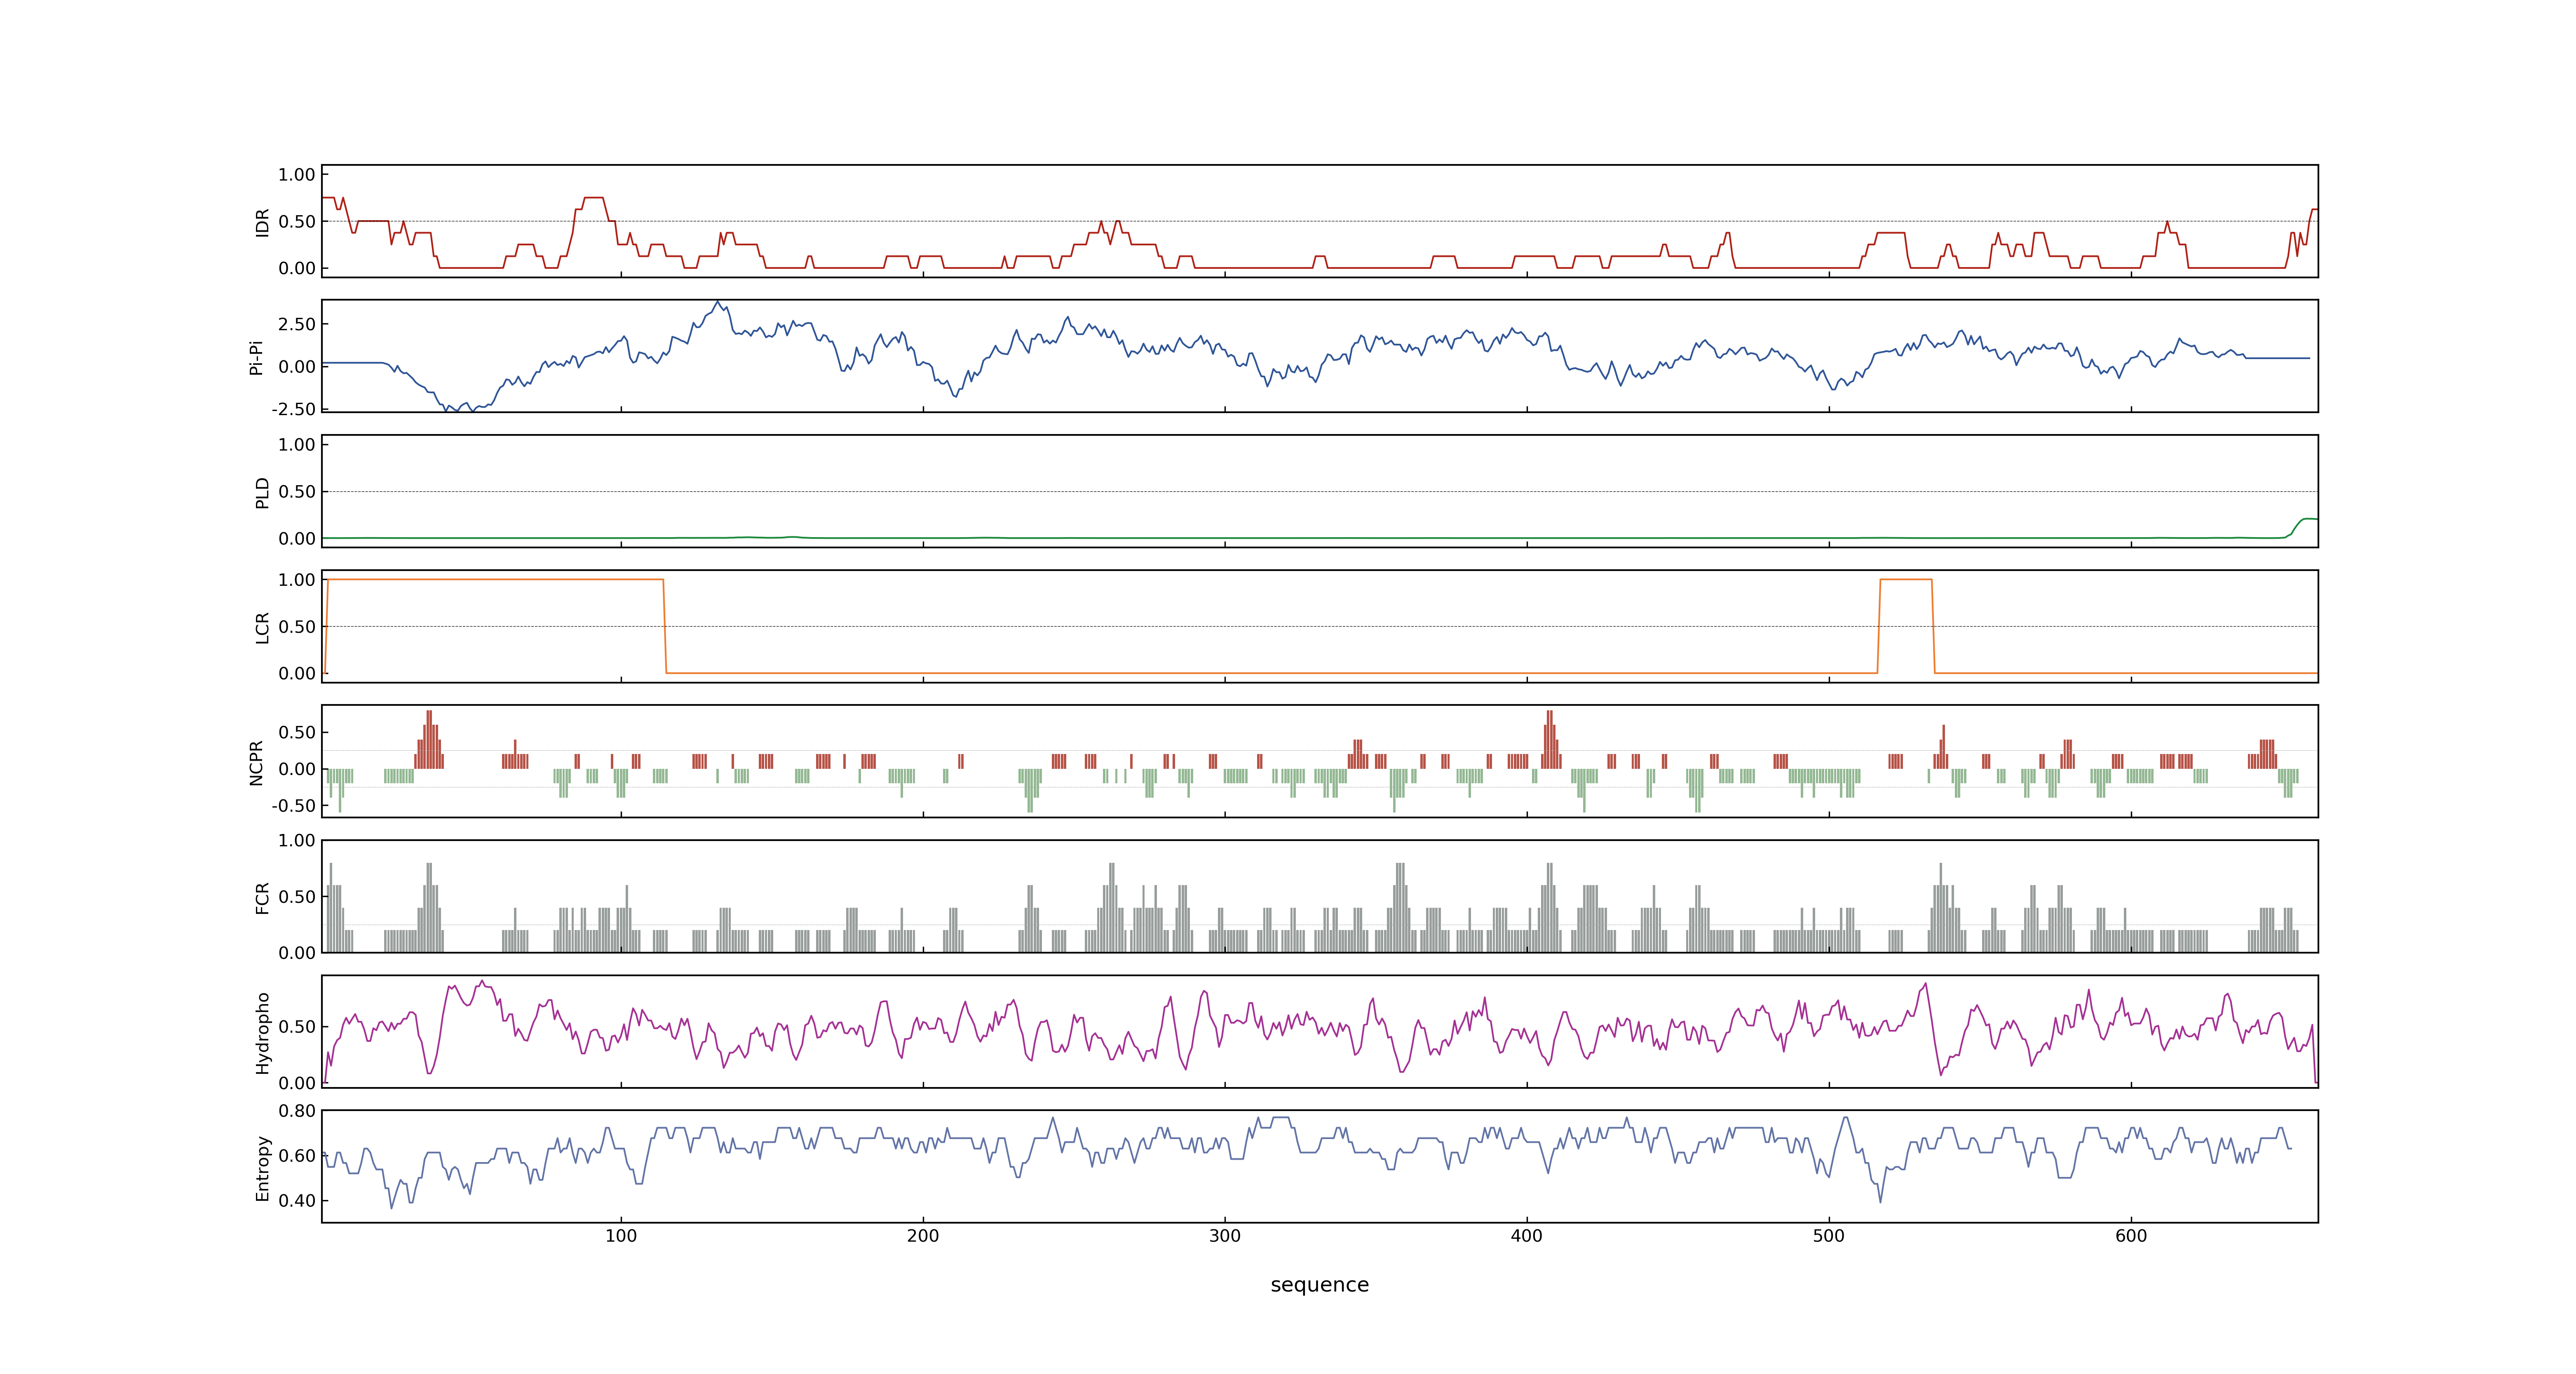Image resolution: width=2576 pixels, height=1374 pixels.
Task: Click the 1.00 tick of the IDR panel
Action: (x=297, y=175)
